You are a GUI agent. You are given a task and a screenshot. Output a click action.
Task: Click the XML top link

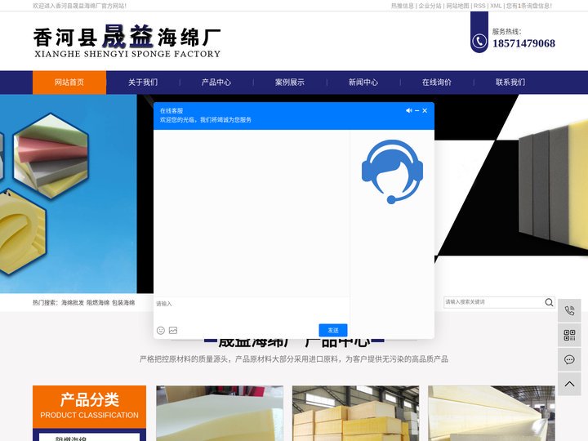(x=496, y=6)
